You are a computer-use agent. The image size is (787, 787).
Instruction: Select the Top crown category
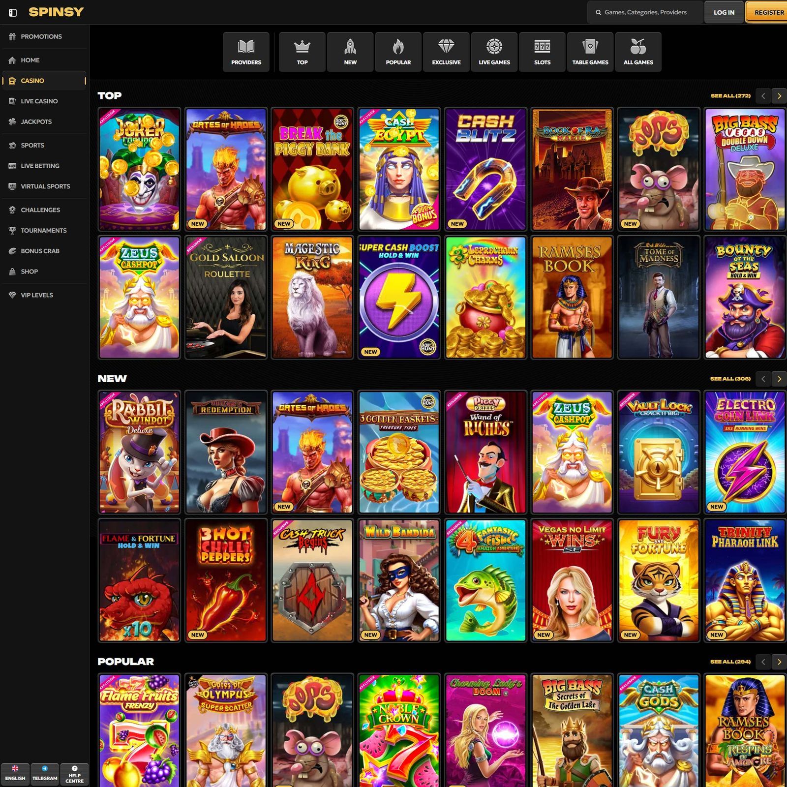coord(302,52)
